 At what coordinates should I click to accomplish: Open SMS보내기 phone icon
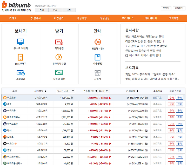coord(21,57)
